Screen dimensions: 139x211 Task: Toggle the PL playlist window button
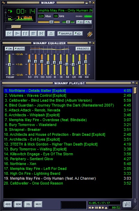88,22
